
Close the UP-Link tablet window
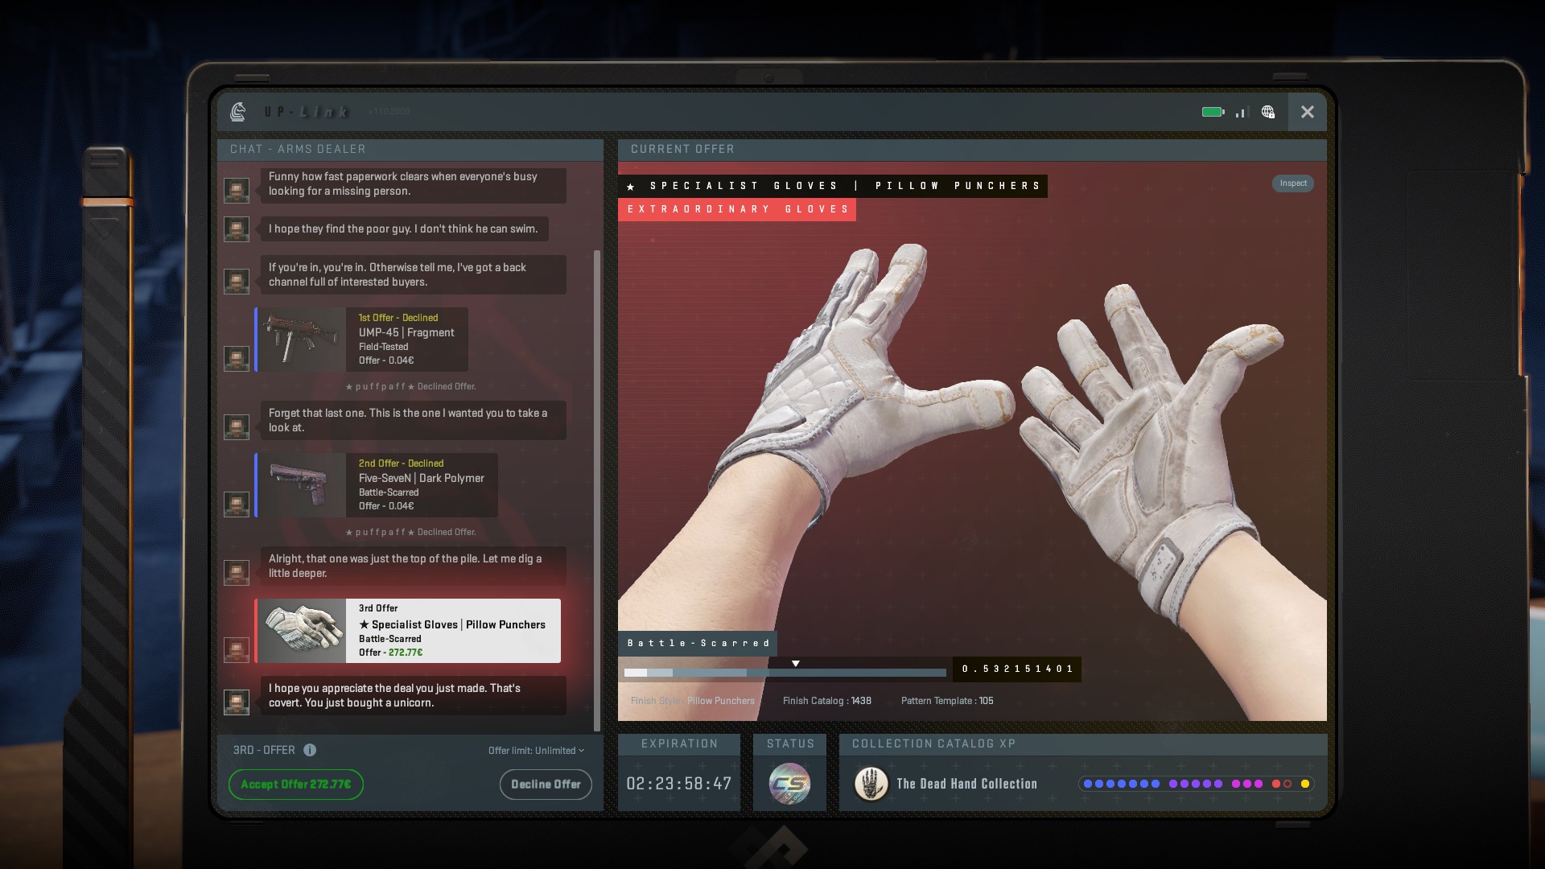click(1307, 112)
